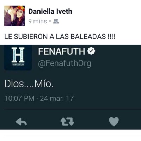Click the 10:07 PM tweet timestamp
This screenshot has height=141, width=141.
pyautogui.click(x=19, y=98)
